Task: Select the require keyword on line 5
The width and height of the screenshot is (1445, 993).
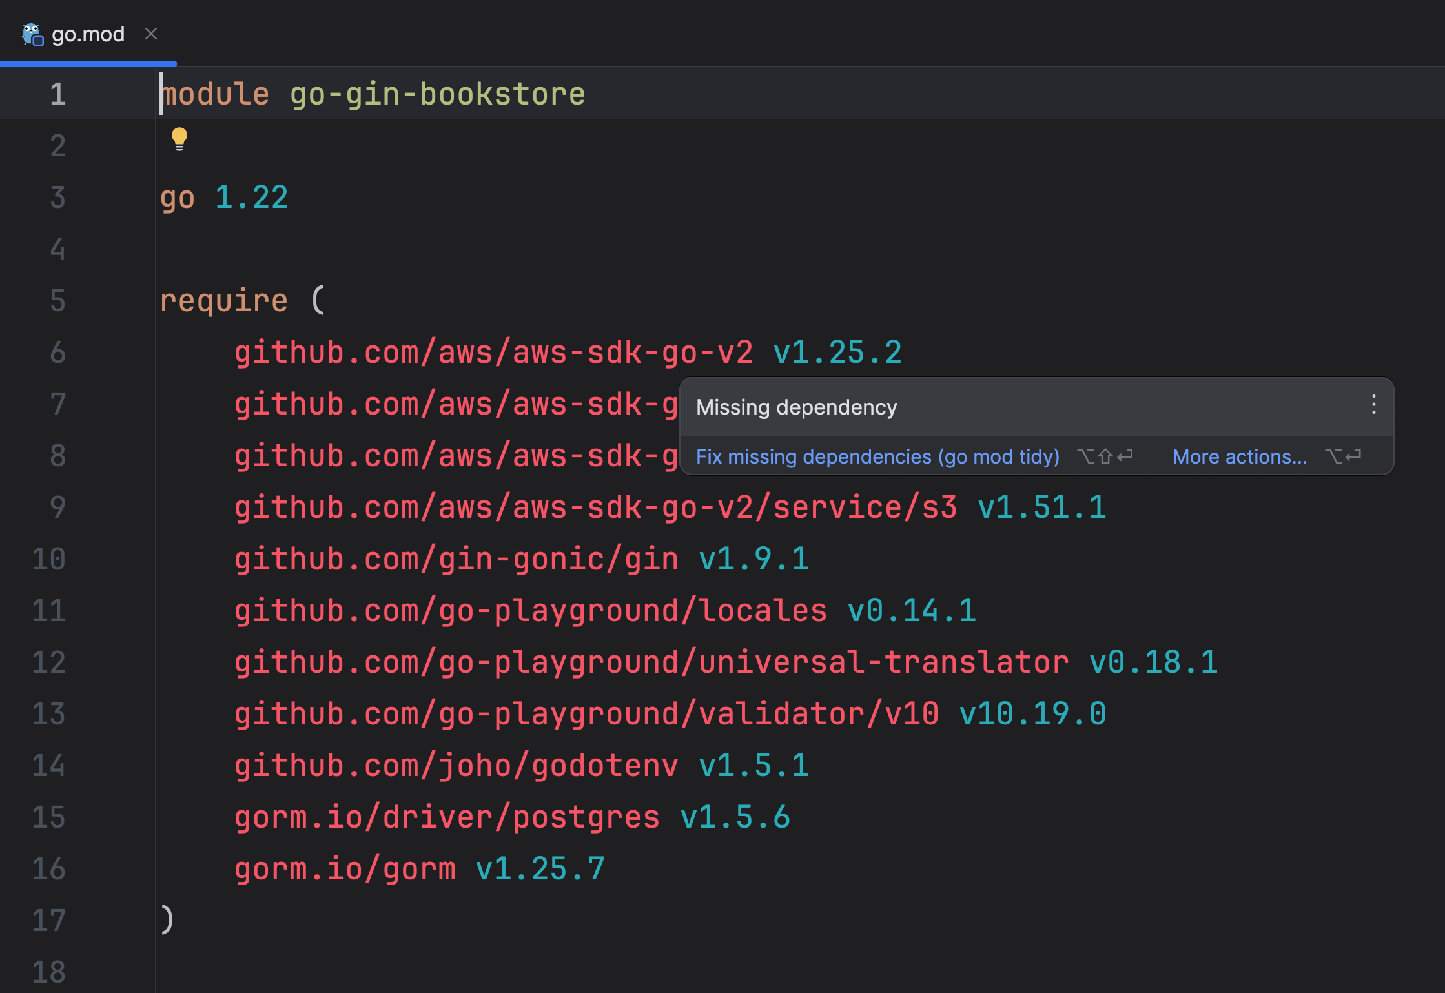Action: point(223,299)
